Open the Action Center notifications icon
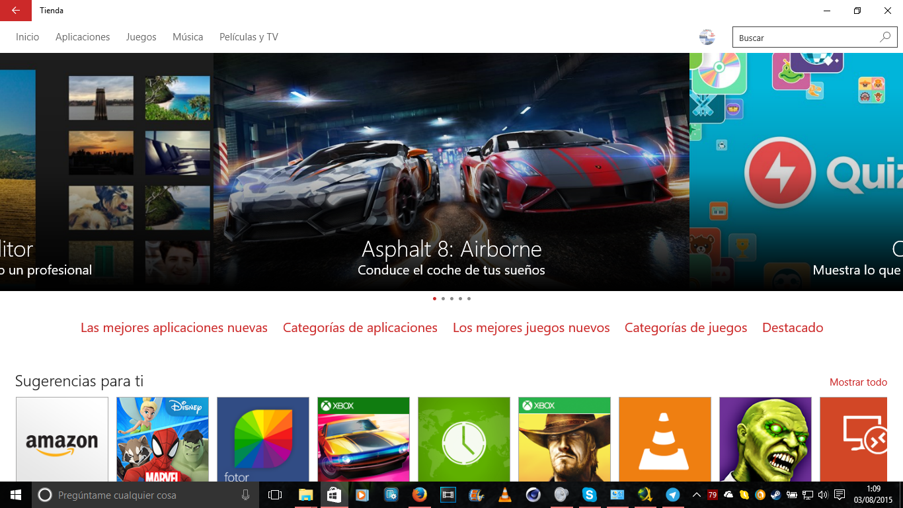The image size is (903, 508). [x=840, y=495]
